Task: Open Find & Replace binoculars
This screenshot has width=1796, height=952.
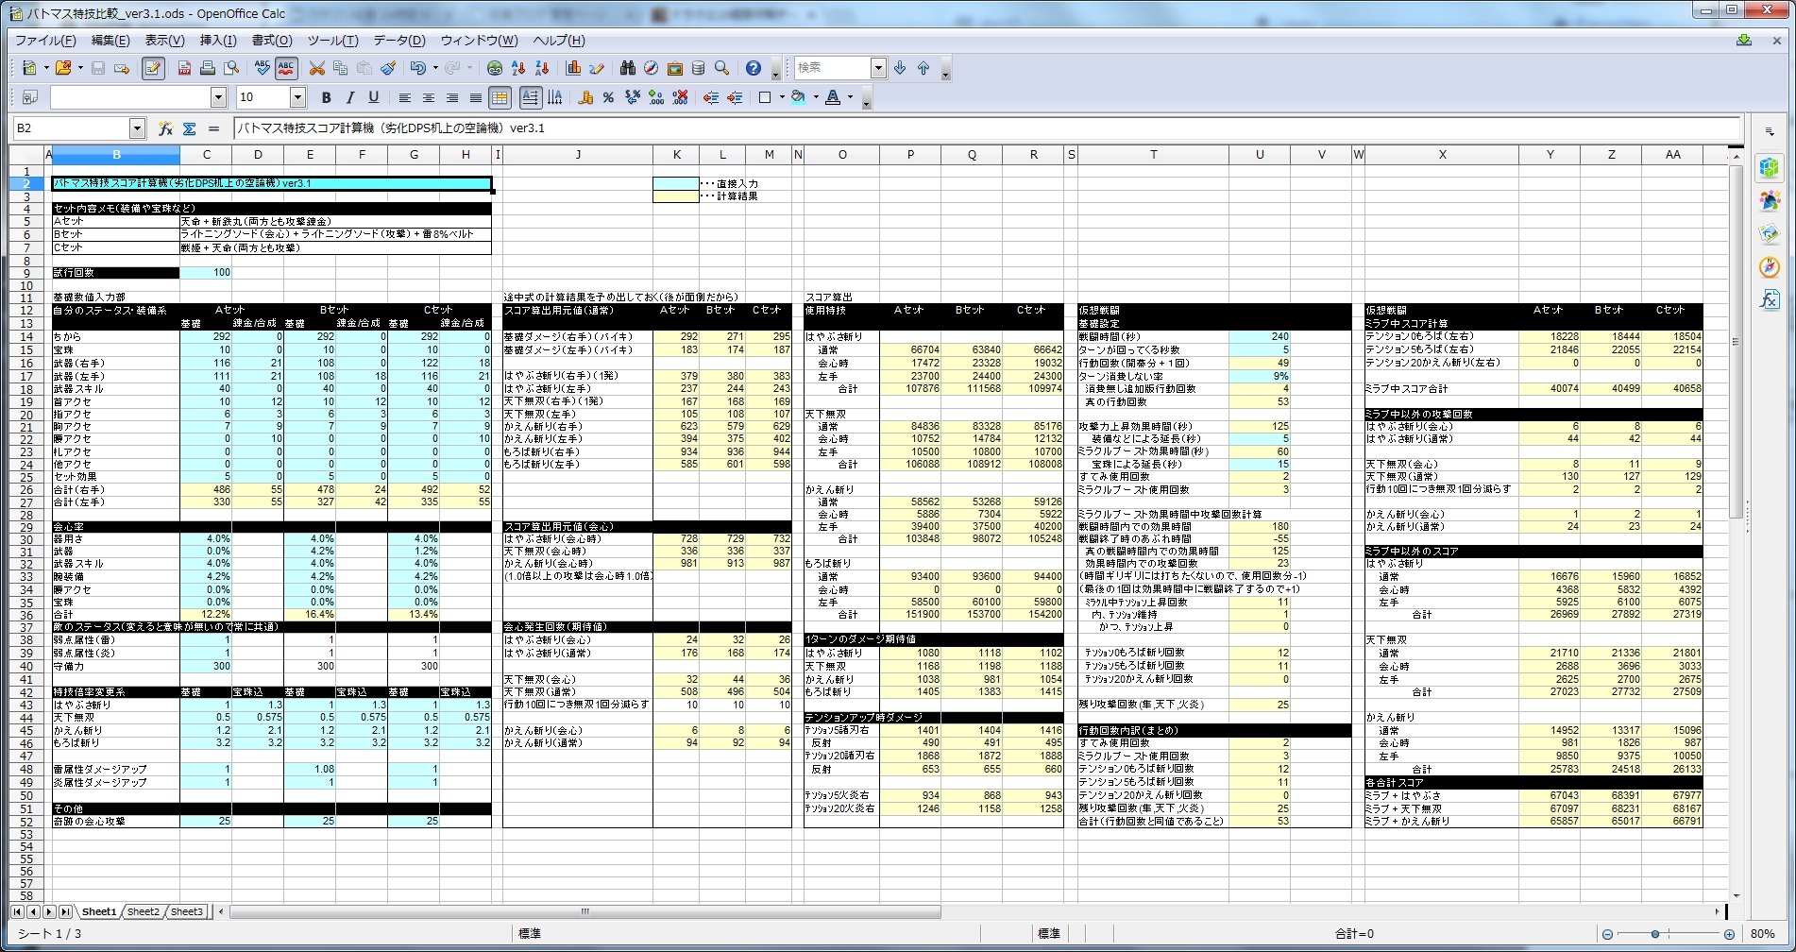Action: click(628, 68)
